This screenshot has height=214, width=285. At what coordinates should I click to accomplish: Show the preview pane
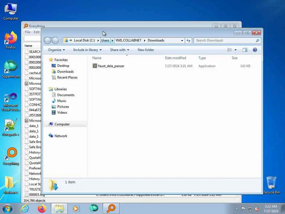245,50
